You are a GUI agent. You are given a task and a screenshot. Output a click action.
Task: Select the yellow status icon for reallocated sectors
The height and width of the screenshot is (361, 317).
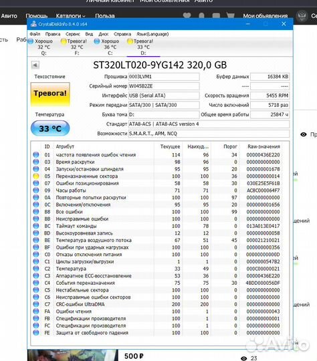click(x=36, y=176)
